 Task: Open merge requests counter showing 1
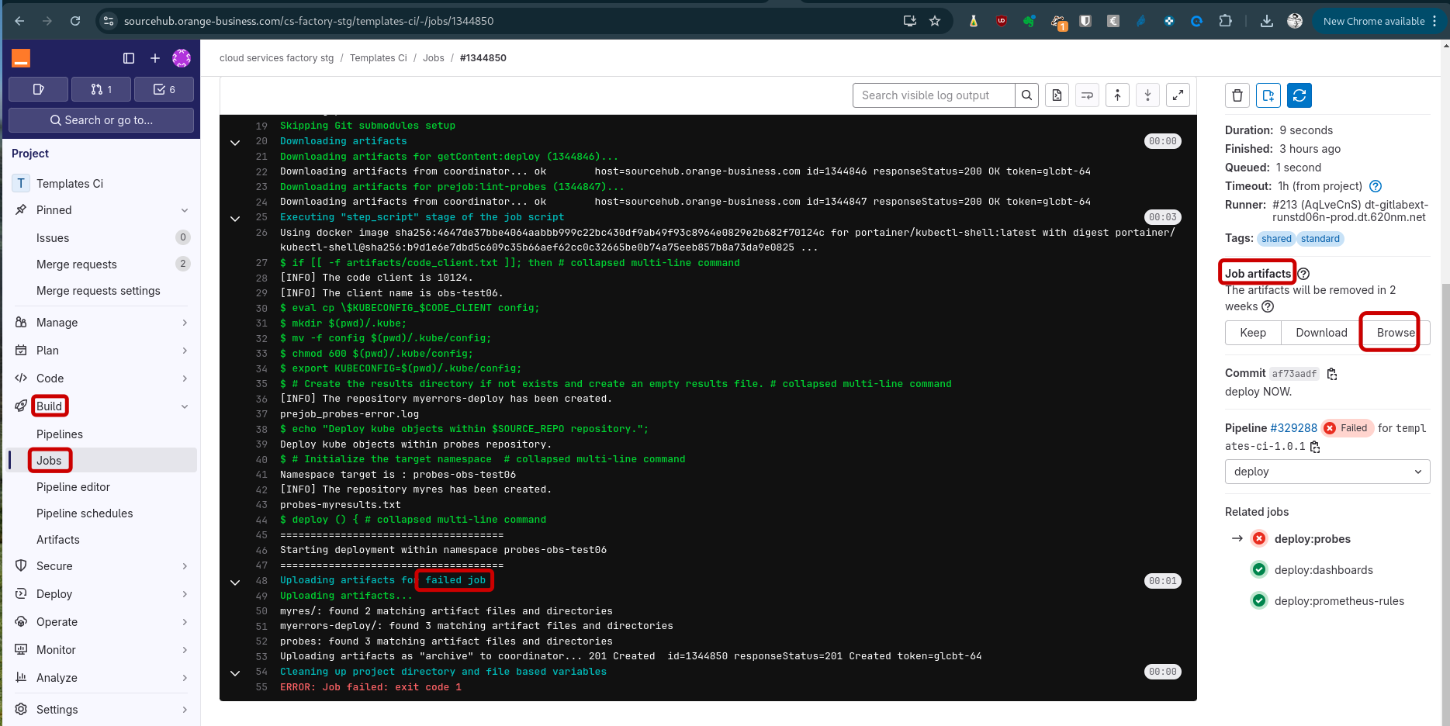pos(101,89)
